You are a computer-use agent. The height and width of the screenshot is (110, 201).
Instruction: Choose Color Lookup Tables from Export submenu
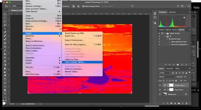click(75, 62)
